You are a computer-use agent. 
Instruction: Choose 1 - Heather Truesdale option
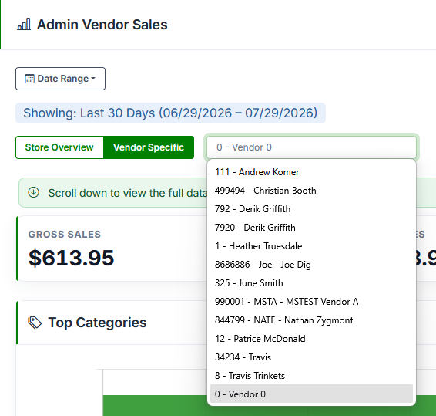point(311,246)
